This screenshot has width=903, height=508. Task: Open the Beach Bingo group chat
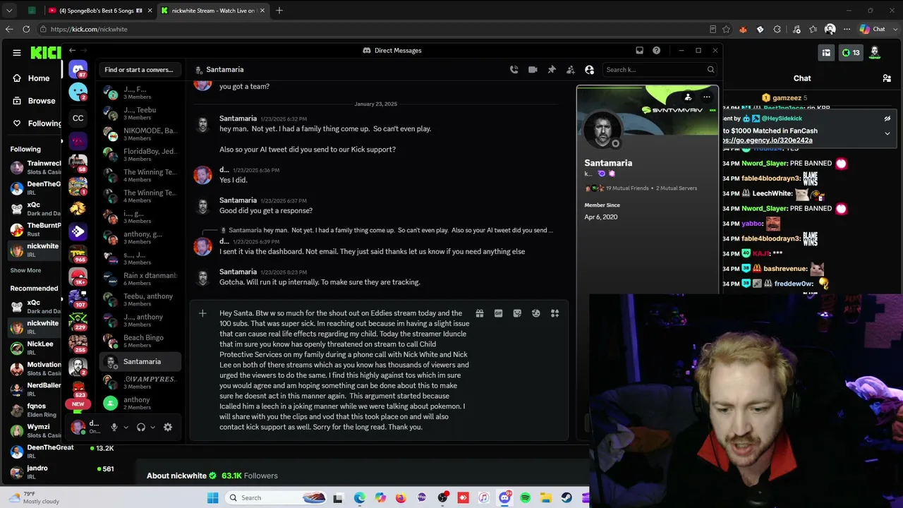140,341
